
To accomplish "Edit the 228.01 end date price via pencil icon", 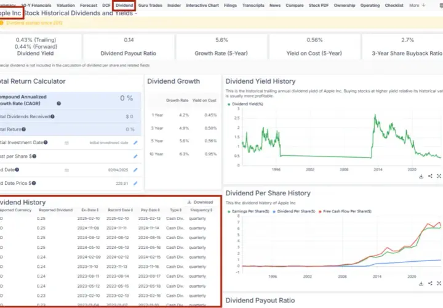I will click(135, 184).
